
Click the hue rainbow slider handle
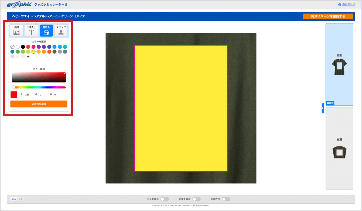[x=14, y=87]
